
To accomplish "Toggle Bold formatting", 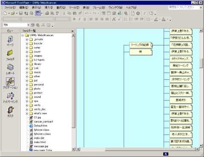I will coord(74,19).
